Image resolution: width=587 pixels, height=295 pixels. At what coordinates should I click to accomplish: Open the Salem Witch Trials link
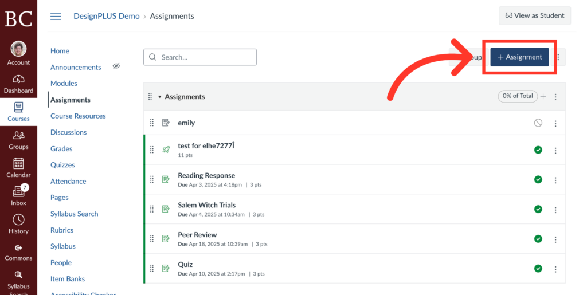(206, 205)
